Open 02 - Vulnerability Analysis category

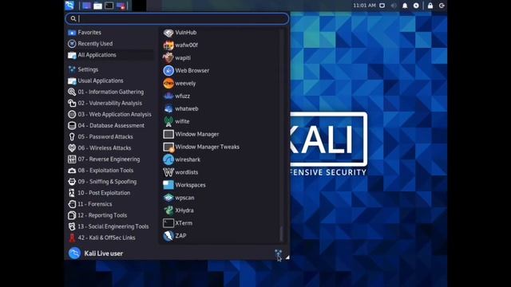coord(110,103)
